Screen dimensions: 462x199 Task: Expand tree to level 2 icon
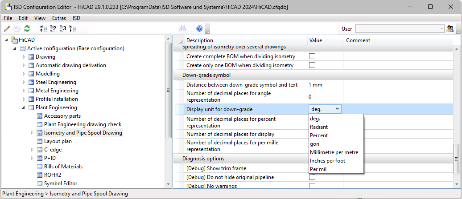point(53,28)
